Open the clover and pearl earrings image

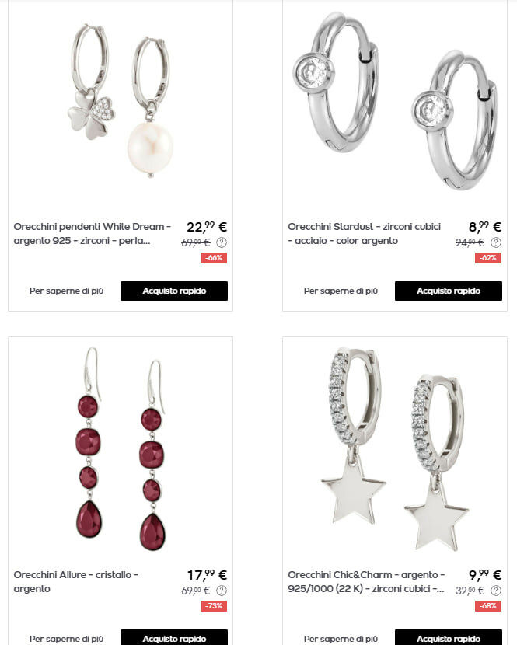(121, 101)
